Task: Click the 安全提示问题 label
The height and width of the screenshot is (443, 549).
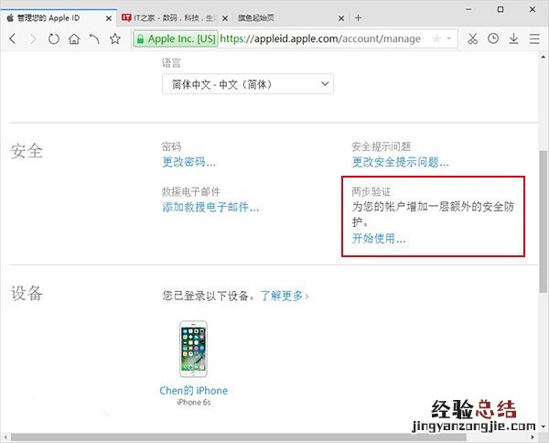Action: point(381,146)
